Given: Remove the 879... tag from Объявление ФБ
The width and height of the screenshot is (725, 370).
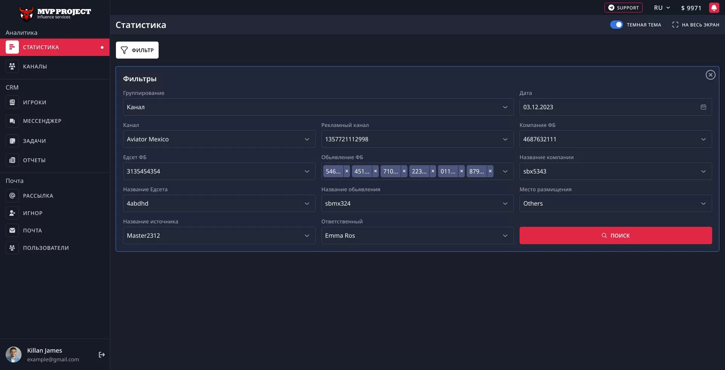Looking at the screenshot, I should (490, 171).
